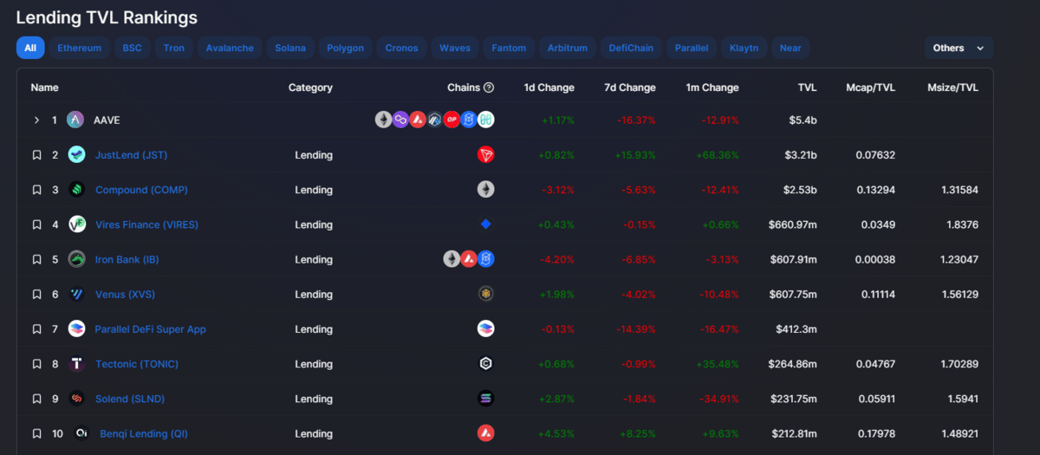Filter rankings by Parallel chain

coord(692,48)
